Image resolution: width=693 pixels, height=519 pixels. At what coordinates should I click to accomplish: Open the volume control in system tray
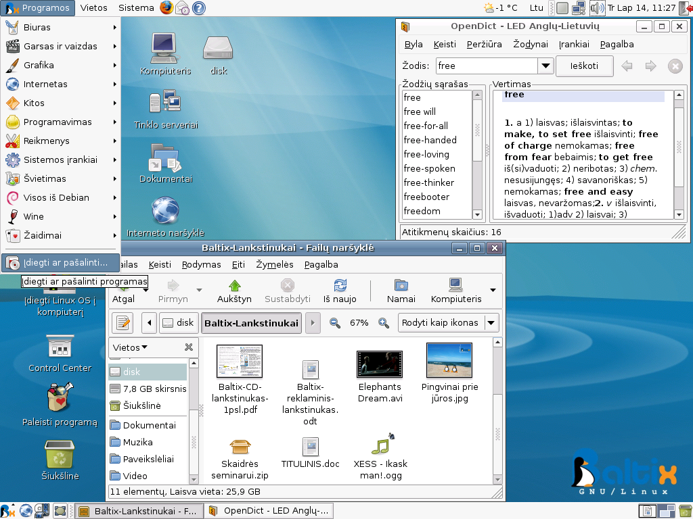tap(596, 8)
